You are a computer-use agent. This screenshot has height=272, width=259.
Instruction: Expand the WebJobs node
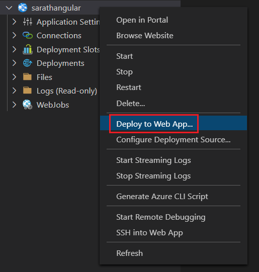(x=15, y=105)
